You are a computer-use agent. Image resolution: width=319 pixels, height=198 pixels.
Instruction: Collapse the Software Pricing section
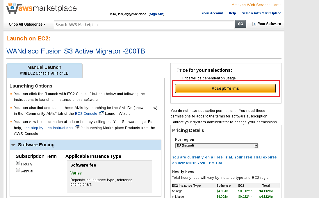coord(14,145)
